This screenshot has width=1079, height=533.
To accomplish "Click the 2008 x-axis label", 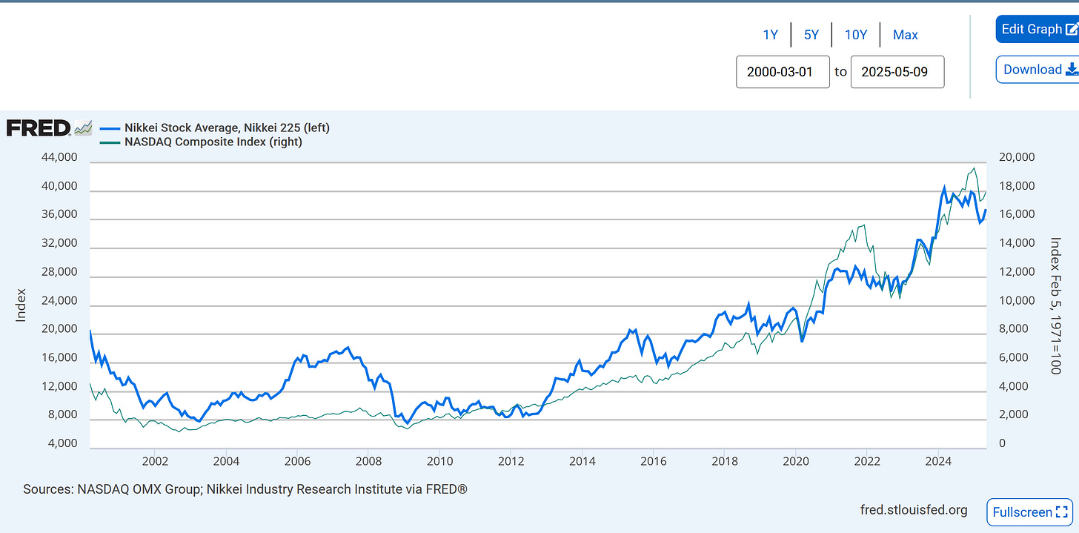I will coord(368,461).
